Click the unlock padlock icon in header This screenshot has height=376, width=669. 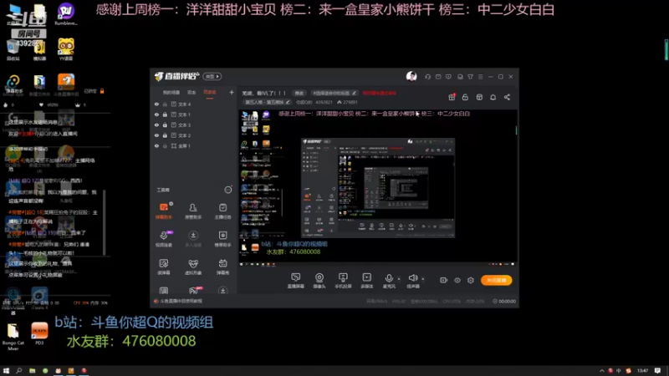[x=465, y=97]
